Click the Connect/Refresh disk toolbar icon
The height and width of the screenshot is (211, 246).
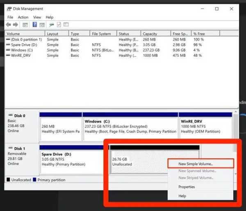52,25
